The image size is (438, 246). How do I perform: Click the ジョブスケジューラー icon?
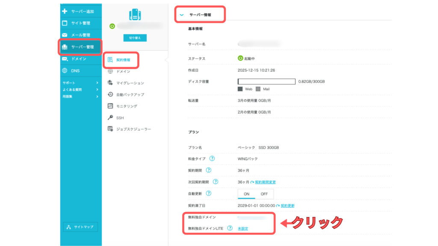click(110, 129)
